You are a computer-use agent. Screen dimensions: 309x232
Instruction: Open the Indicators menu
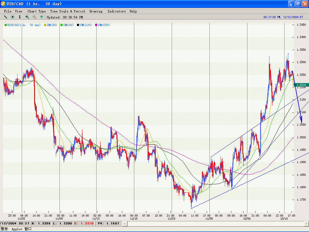(x=116, y=11)
